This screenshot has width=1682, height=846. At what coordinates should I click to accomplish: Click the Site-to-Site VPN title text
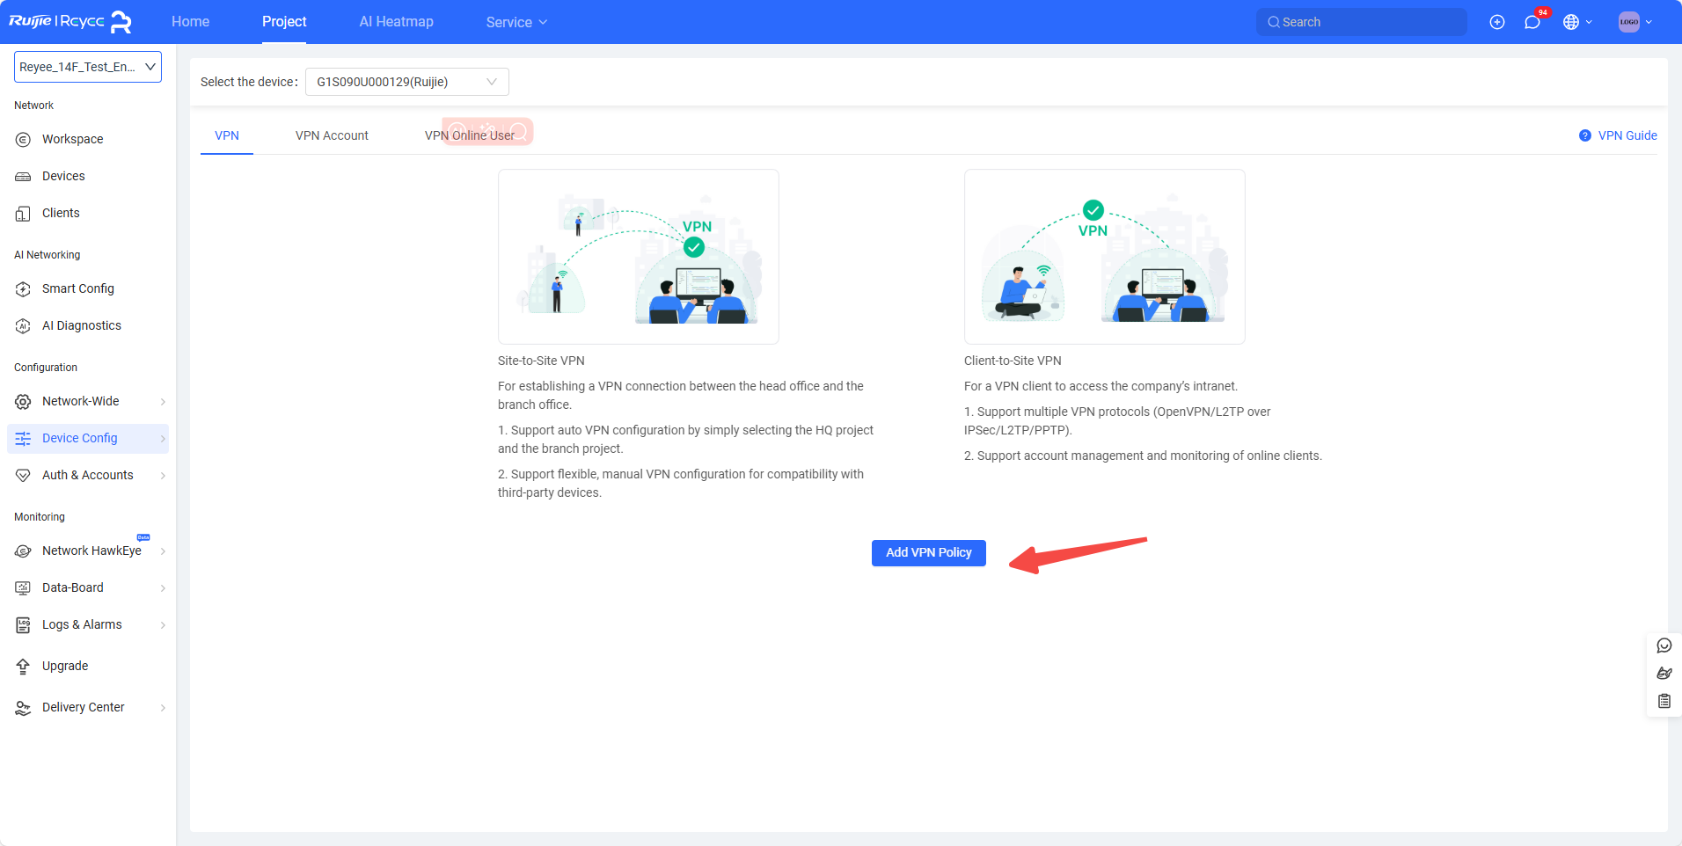click(541, 361)
